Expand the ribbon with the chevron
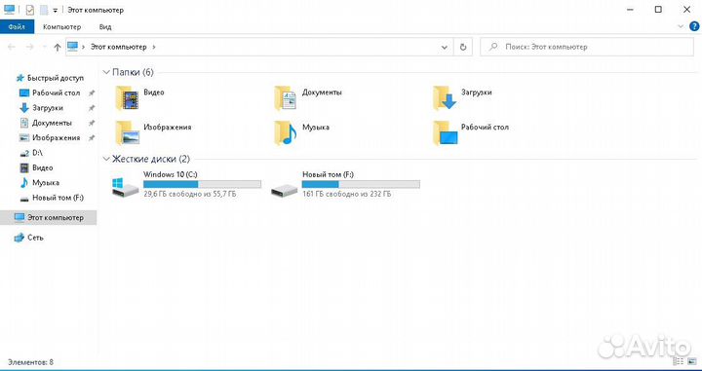 click(681, 27)
